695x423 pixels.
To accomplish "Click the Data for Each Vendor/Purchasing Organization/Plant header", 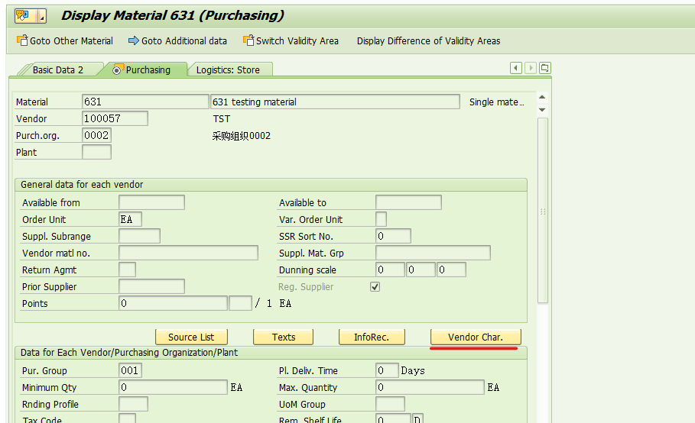I will 129,353.
